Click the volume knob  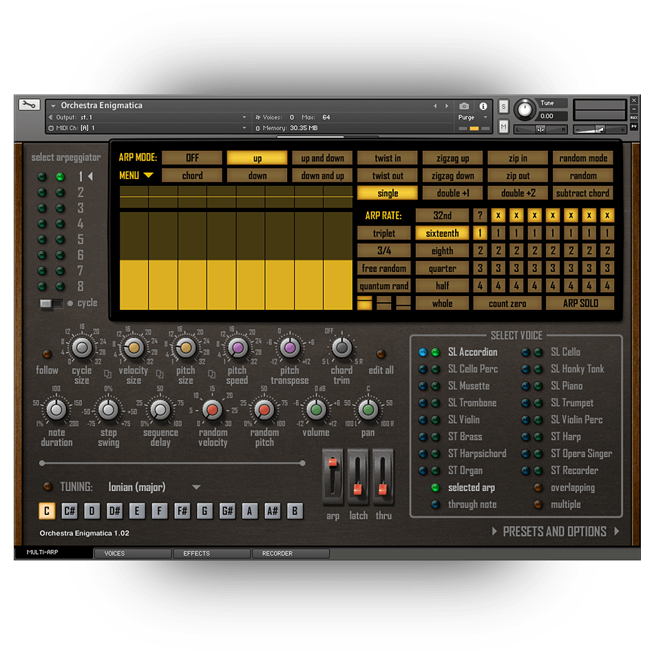pyautogui.click(x=316, y=410)
